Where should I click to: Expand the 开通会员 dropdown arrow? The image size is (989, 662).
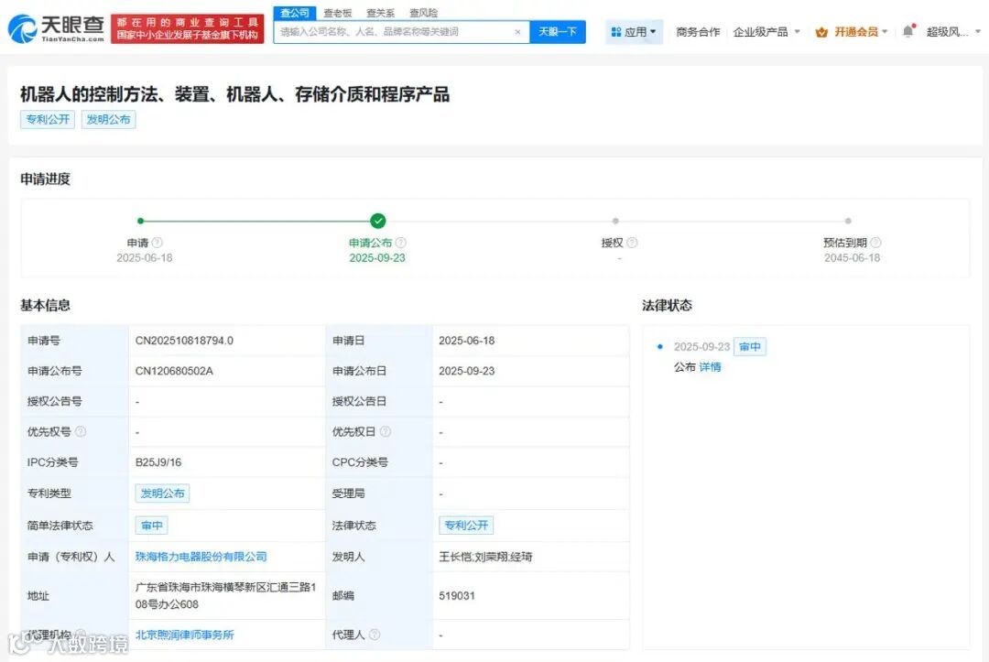click(x=885, y=32)
